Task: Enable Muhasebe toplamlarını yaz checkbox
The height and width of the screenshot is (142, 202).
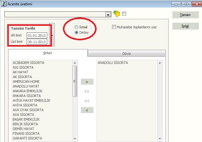Action: pyautogui.click(x=114, y=27)
